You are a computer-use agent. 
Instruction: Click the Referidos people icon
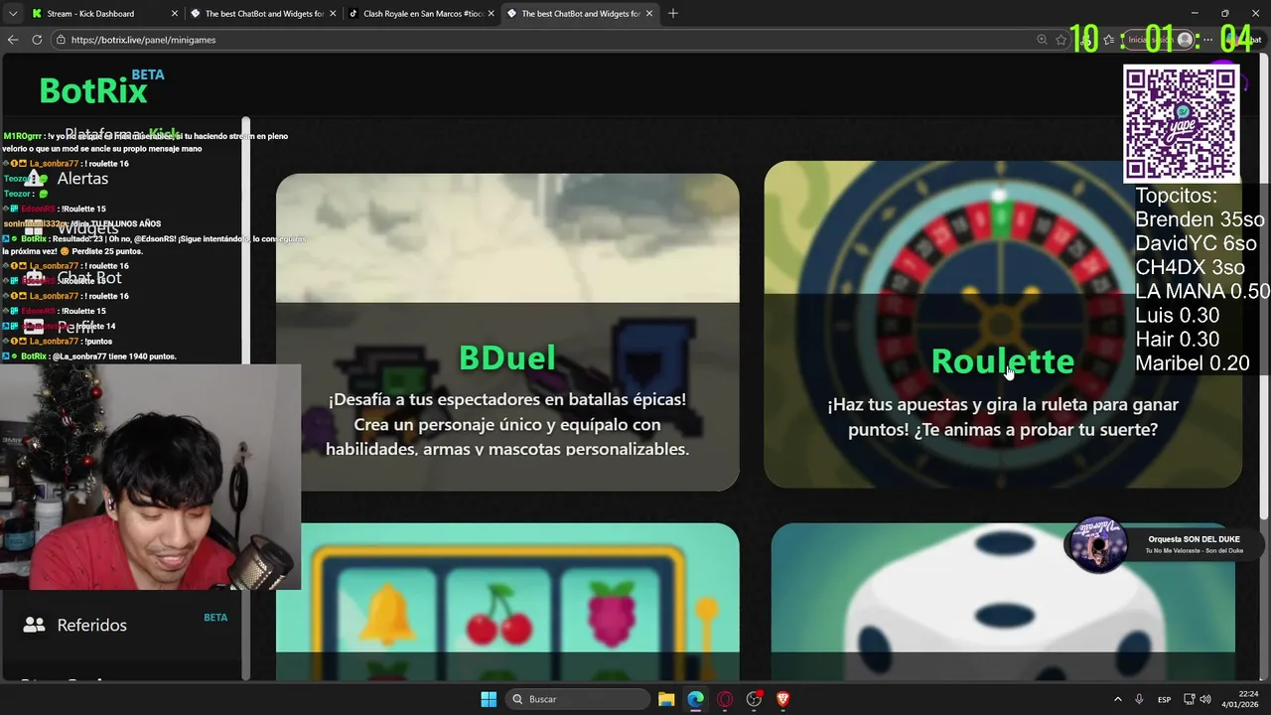34,625
